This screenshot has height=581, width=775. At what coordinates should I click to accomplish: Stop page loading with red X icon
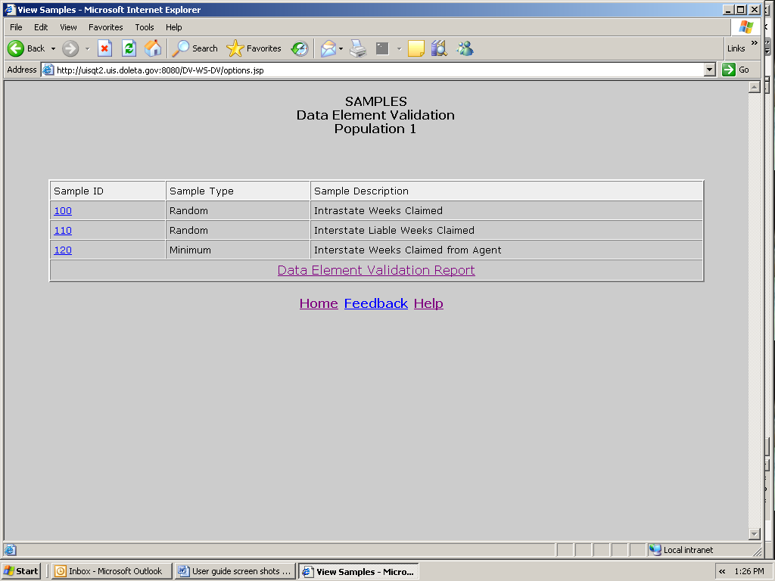104,48
